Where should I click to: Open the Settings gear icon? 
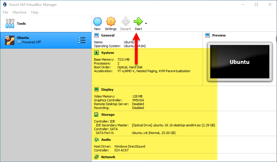[x=111, y=22]
